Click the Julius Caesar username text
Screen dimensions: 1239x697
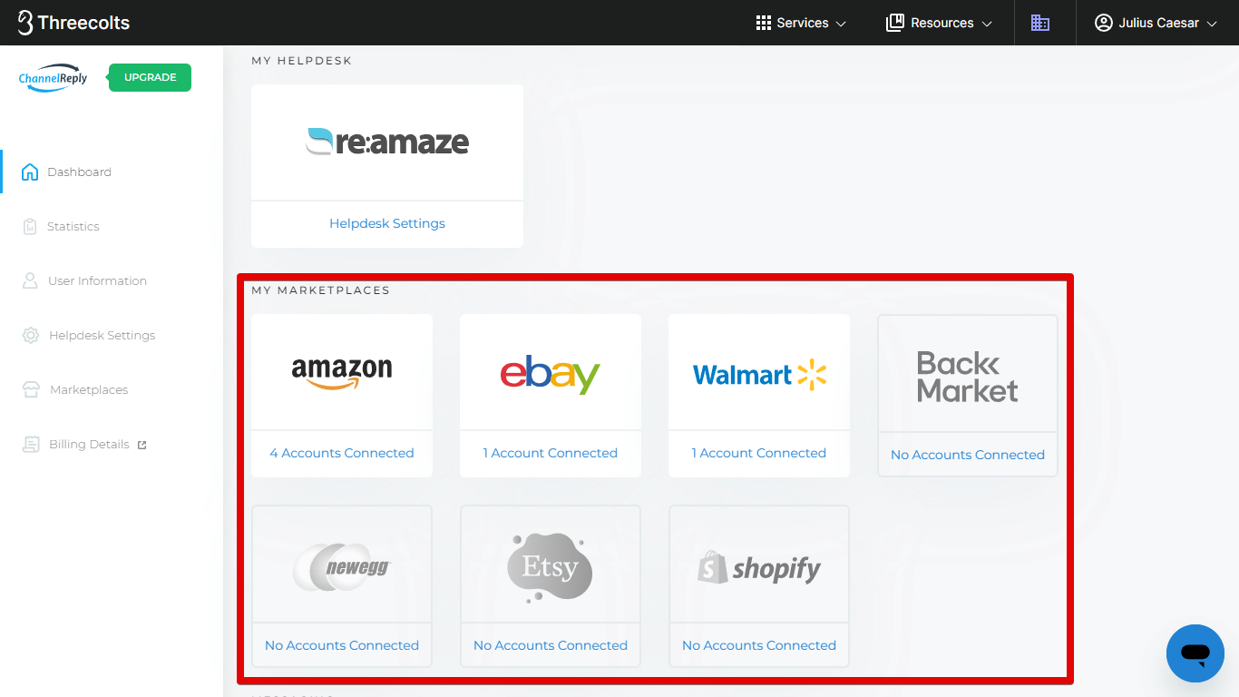tap(1158, 23)
